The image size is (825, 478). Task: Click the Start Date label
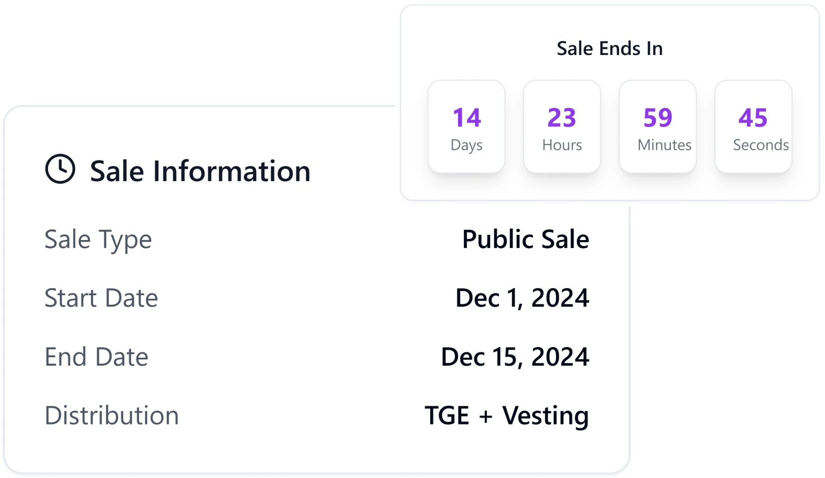coord(102,298)
